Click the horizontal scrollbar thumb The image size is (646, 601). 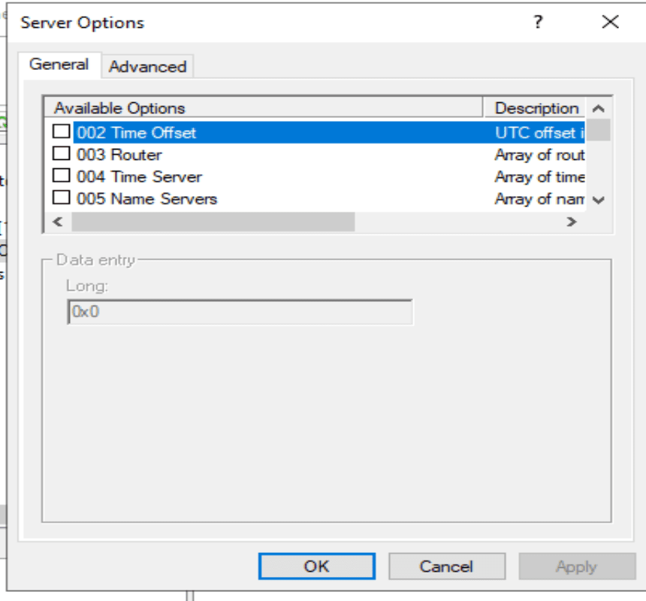point(212,222)
